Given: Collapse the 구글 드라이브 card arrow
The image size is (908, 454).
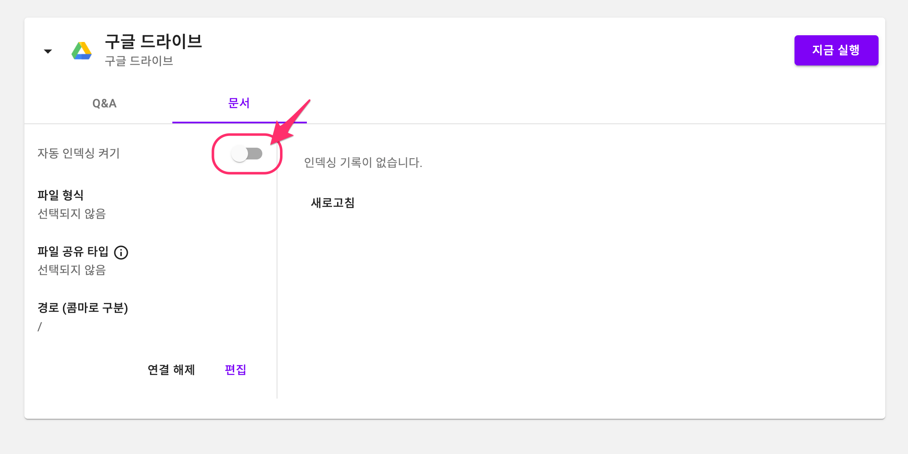Looking at the screenshot, I should [x=48, y=51].
